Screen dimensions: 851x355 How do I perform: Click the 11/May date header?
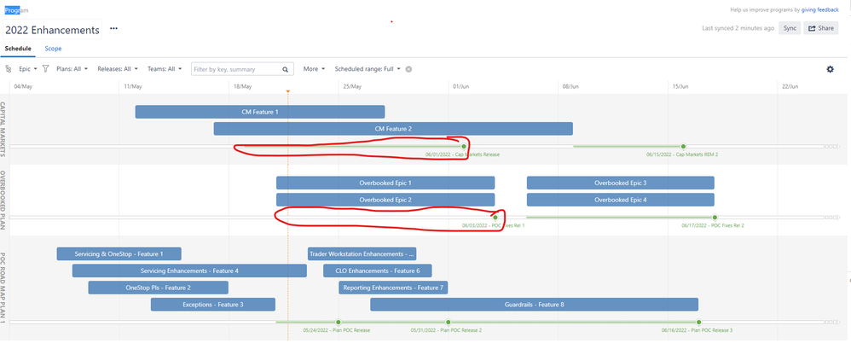tap(133, 86)
